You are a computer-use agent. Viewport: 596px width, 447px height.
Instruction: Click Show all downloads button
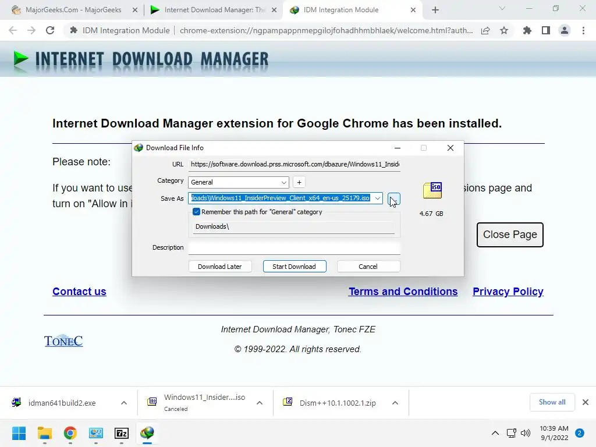click(552, 402)
